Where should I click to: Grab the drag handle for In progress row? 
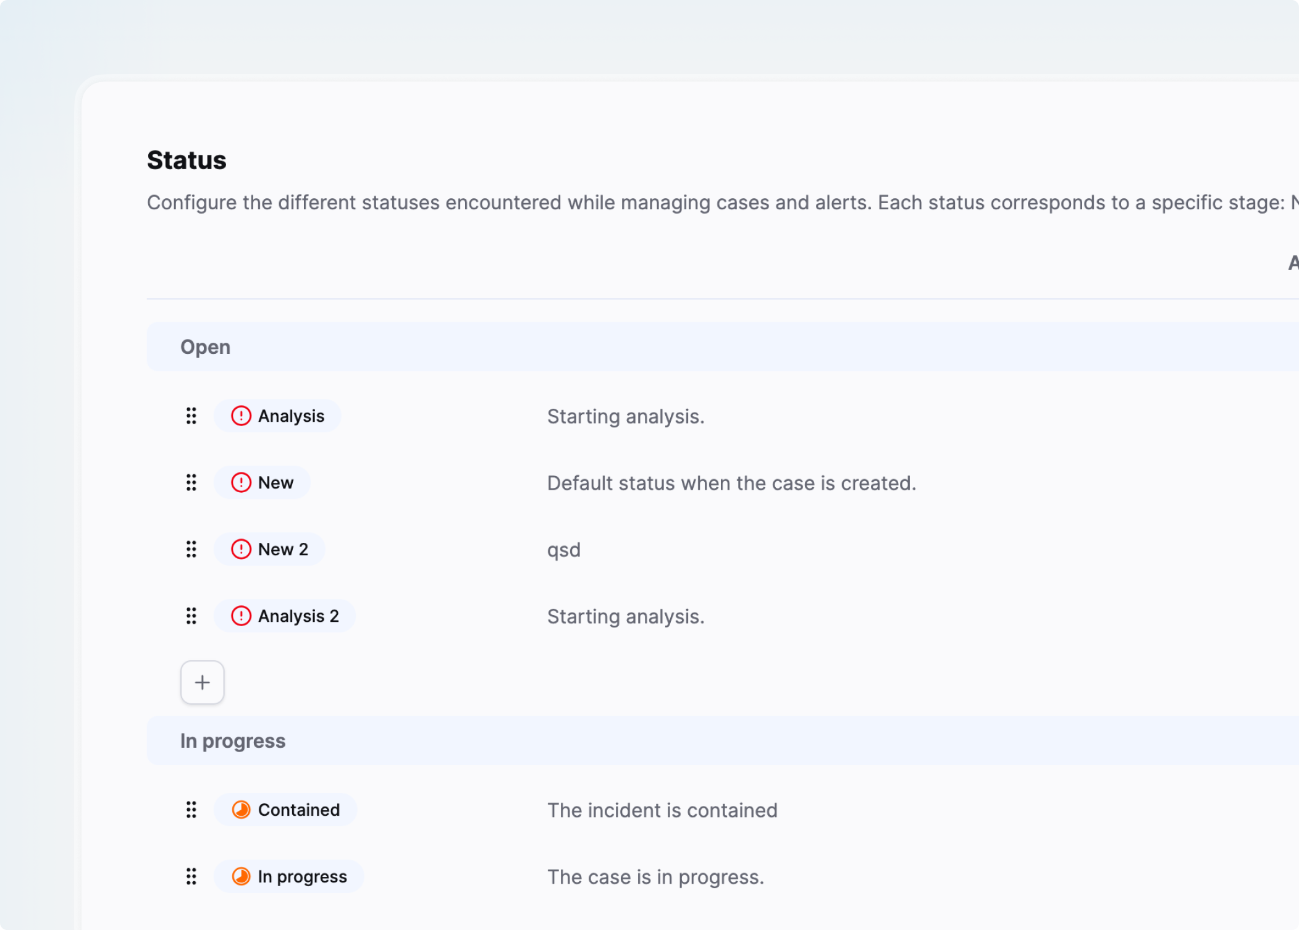coord(191,877)
